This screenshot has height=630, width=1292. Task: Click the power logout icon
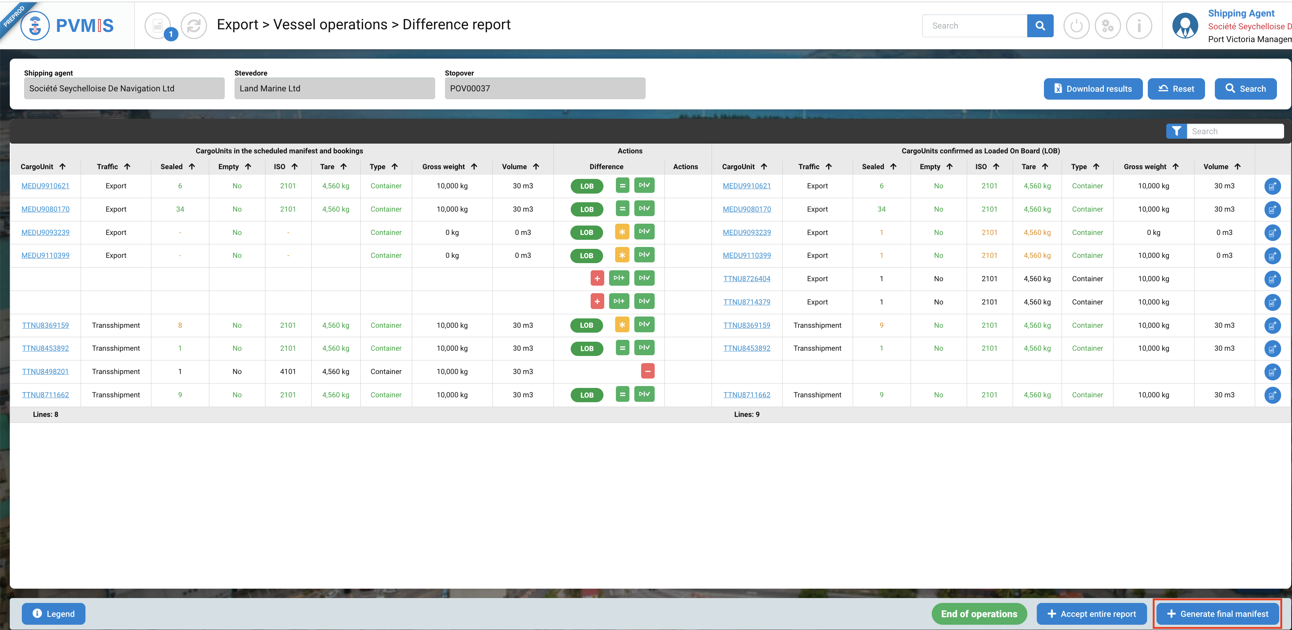coord(1076,26)
